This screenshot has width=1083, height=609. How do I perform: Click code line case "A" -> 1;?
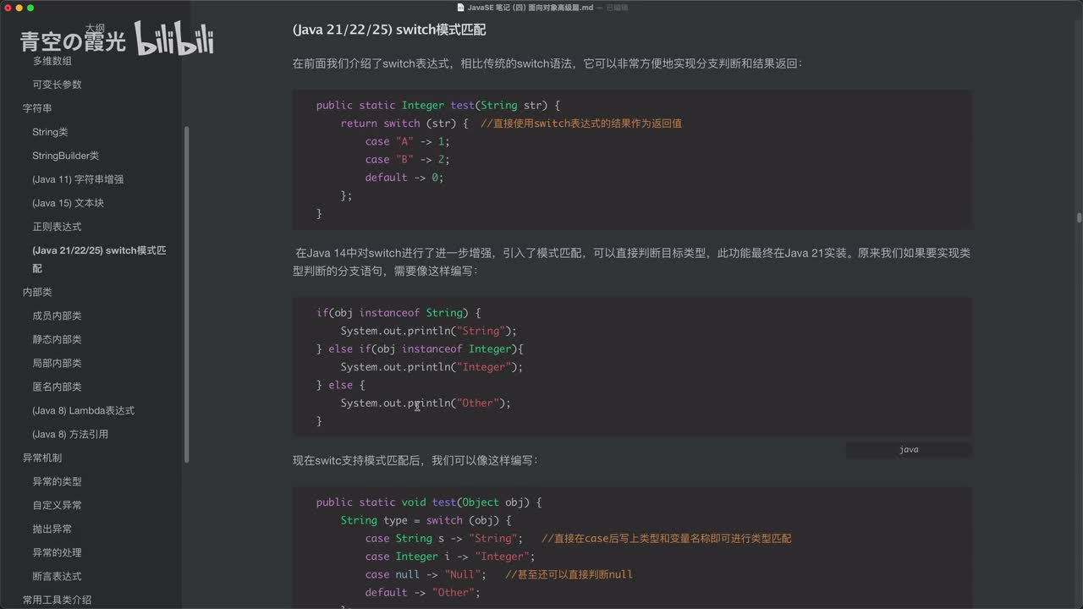click(408, 141)
